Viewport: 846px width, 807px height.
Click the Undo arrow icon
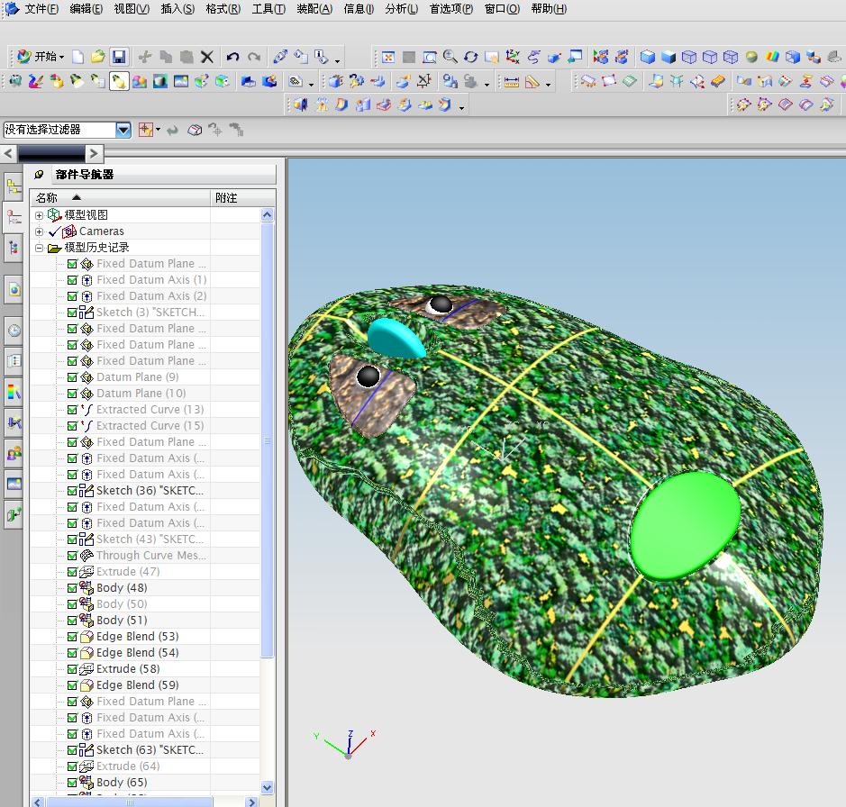pyautogui.click(x=233, y=57)
